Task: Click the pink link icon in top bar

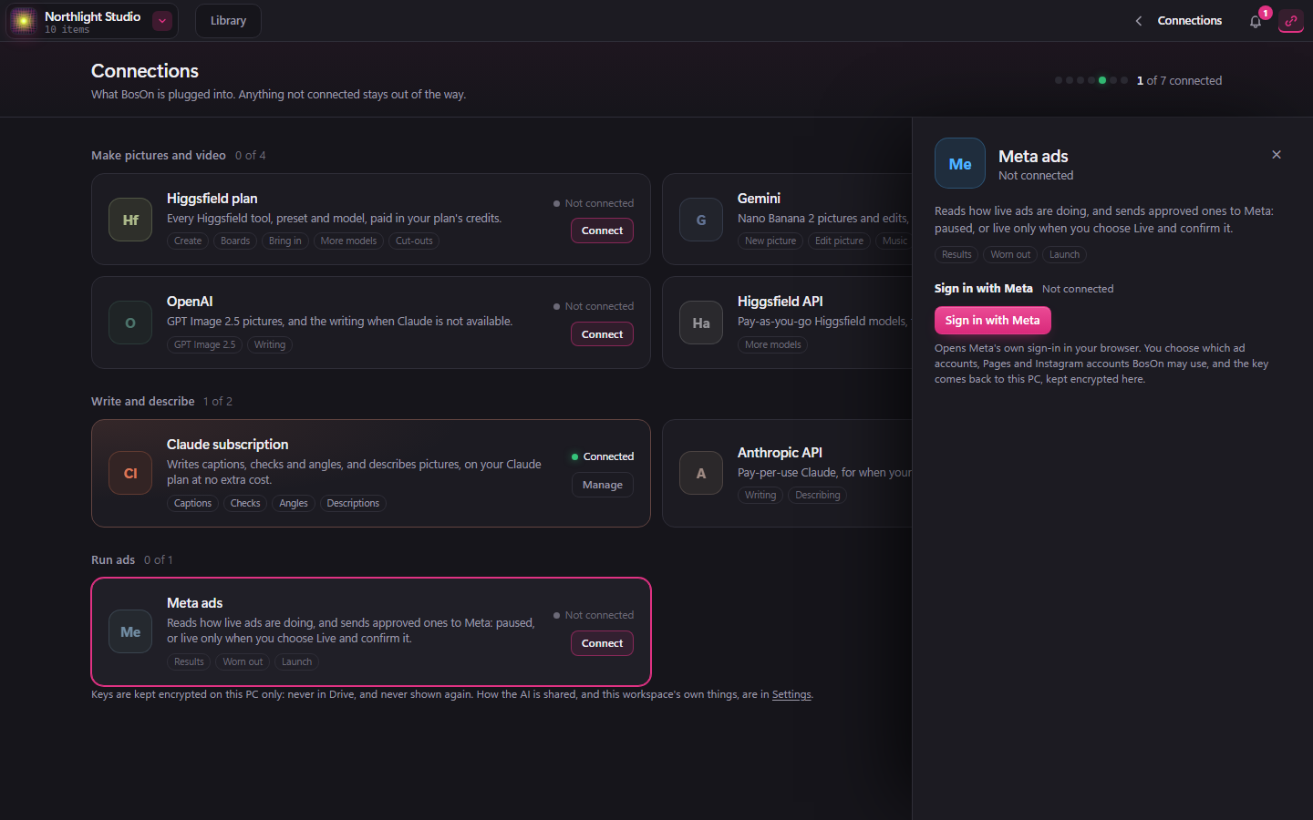Action: (1291, 21)
